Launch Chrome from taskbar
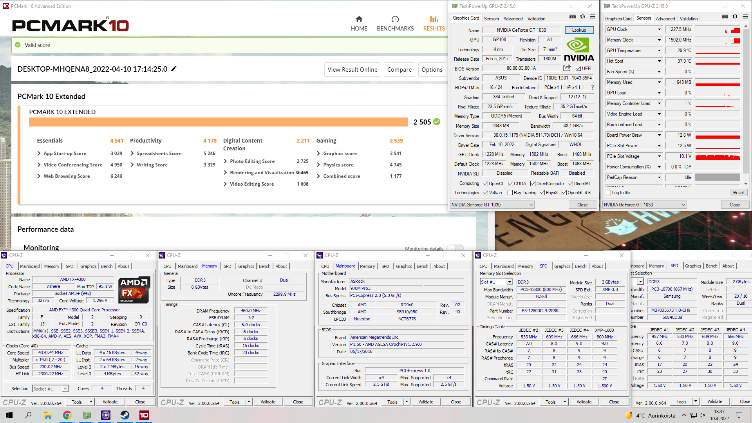Viewport: 752px width, 423px height. click(x=67, y=415)
